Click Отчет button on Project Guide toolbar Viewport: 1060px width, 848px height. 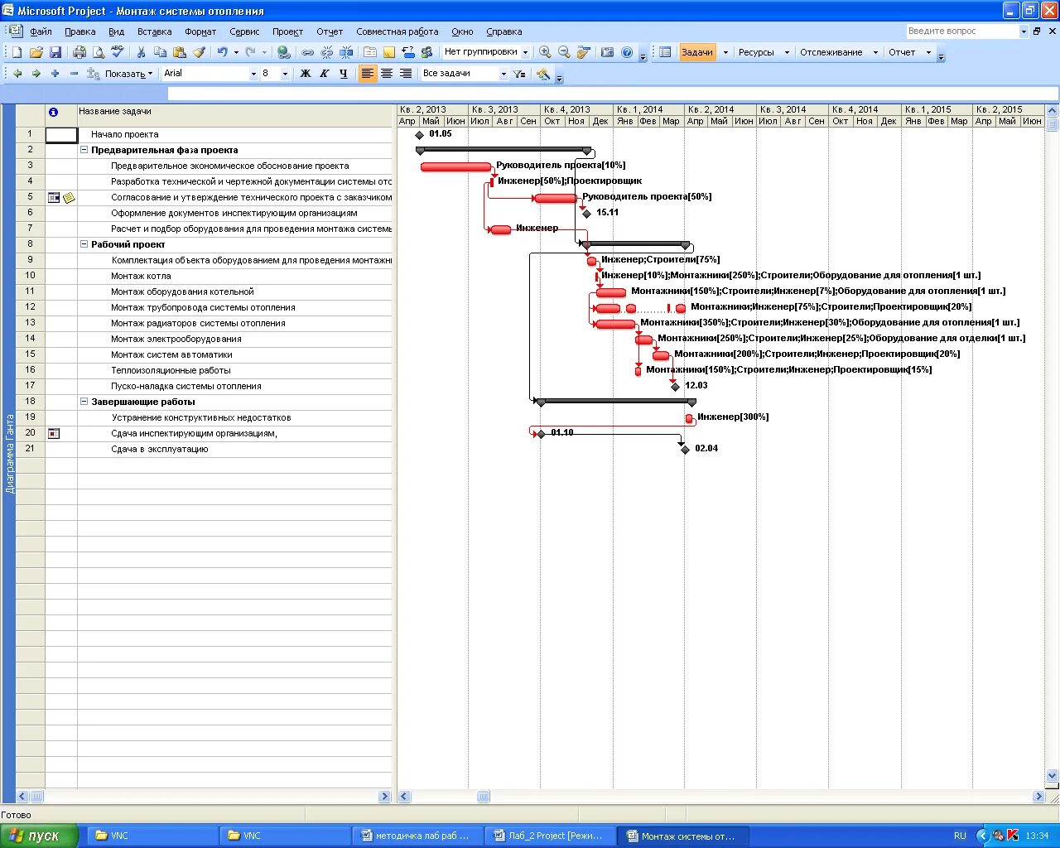(x=902, y=52)
